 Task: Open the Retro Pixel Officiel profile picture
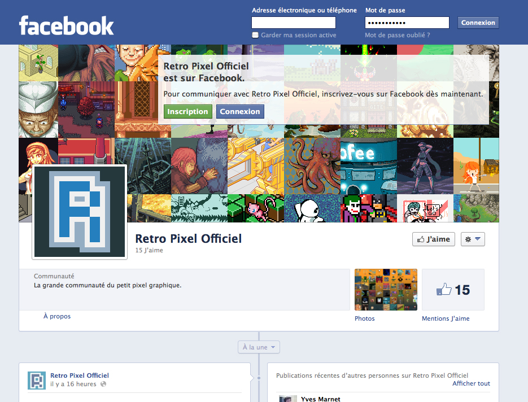point(80,212)
